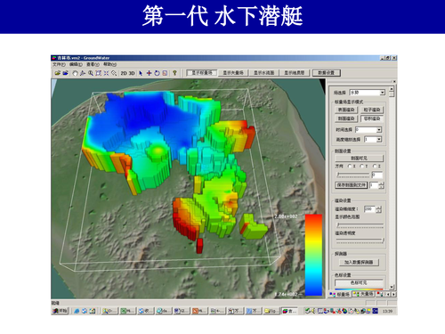Click the side panel scrollbar up arrow
The height and width of the screenshot is (334, 445).
pyautogui.click(x=392, y=88)
